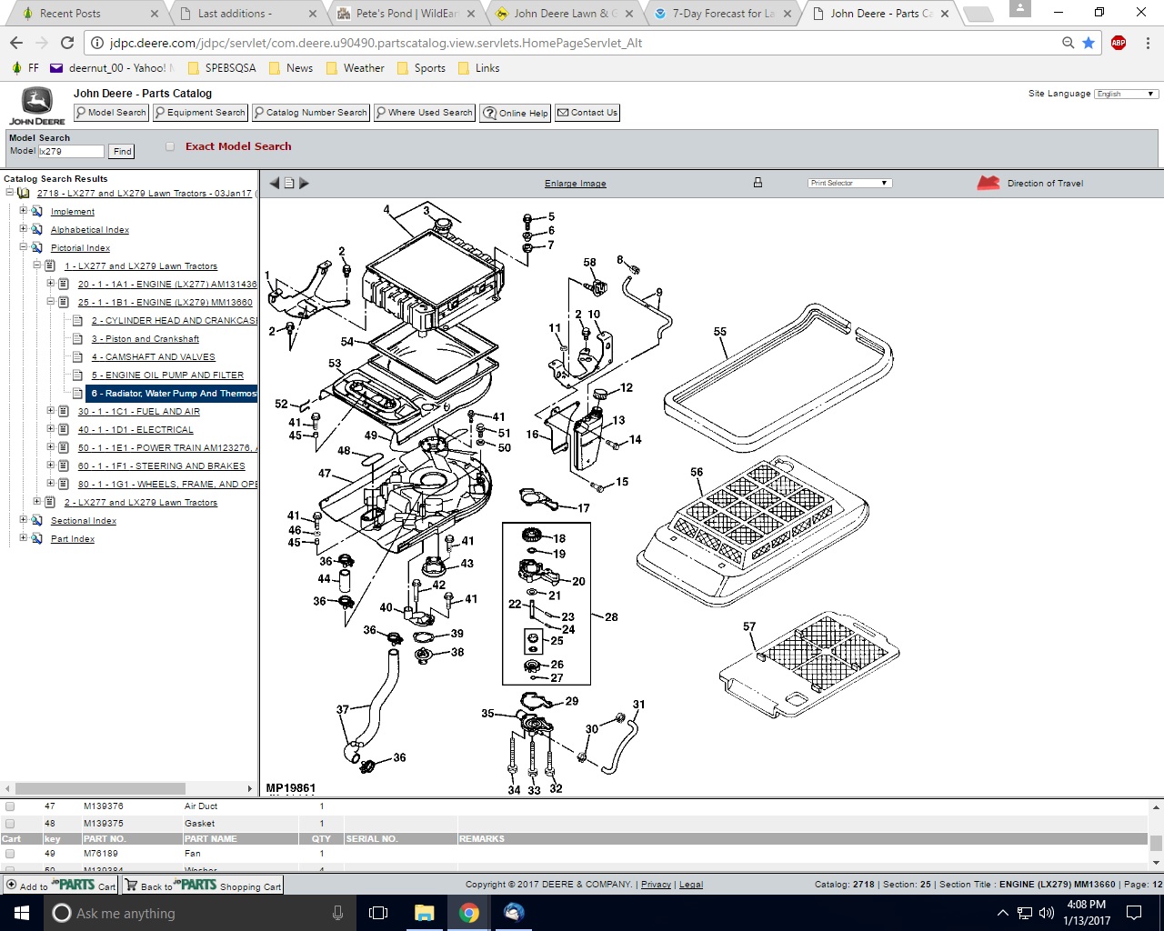Click notepad icon beside FUEL AND AIR
This screenshot has height=931, width=1164.
click(64, 411)
